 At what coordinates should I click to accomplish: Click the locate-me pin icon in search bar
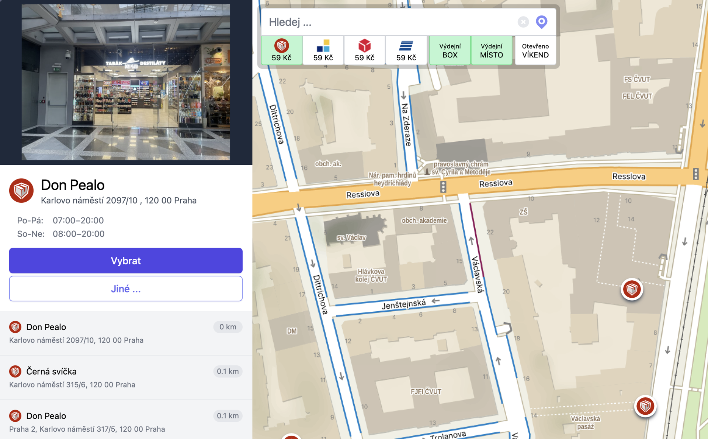coord(541,22)
